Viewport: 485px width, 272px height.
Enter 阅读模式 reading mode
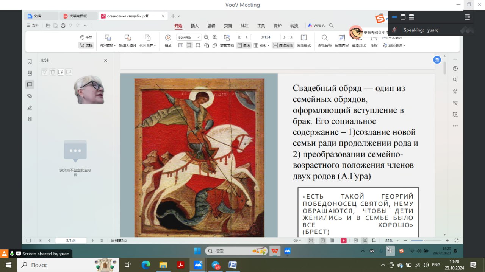[304, 41]
